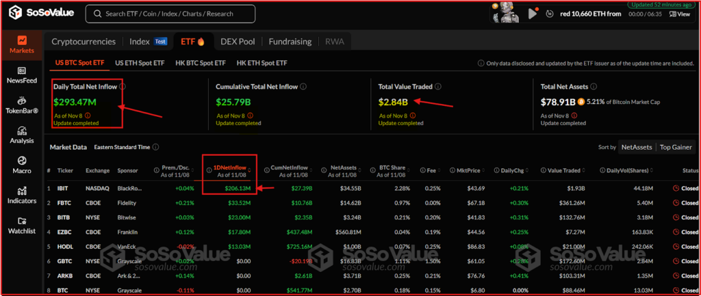Select the HK ETH Spot ETF sub-tab
This screenshot has height=296, width=701.
[x=262, y=63]
